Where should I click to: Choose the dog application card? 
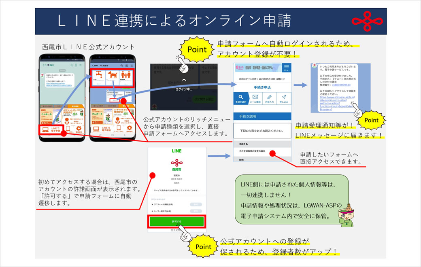[113, 77]
